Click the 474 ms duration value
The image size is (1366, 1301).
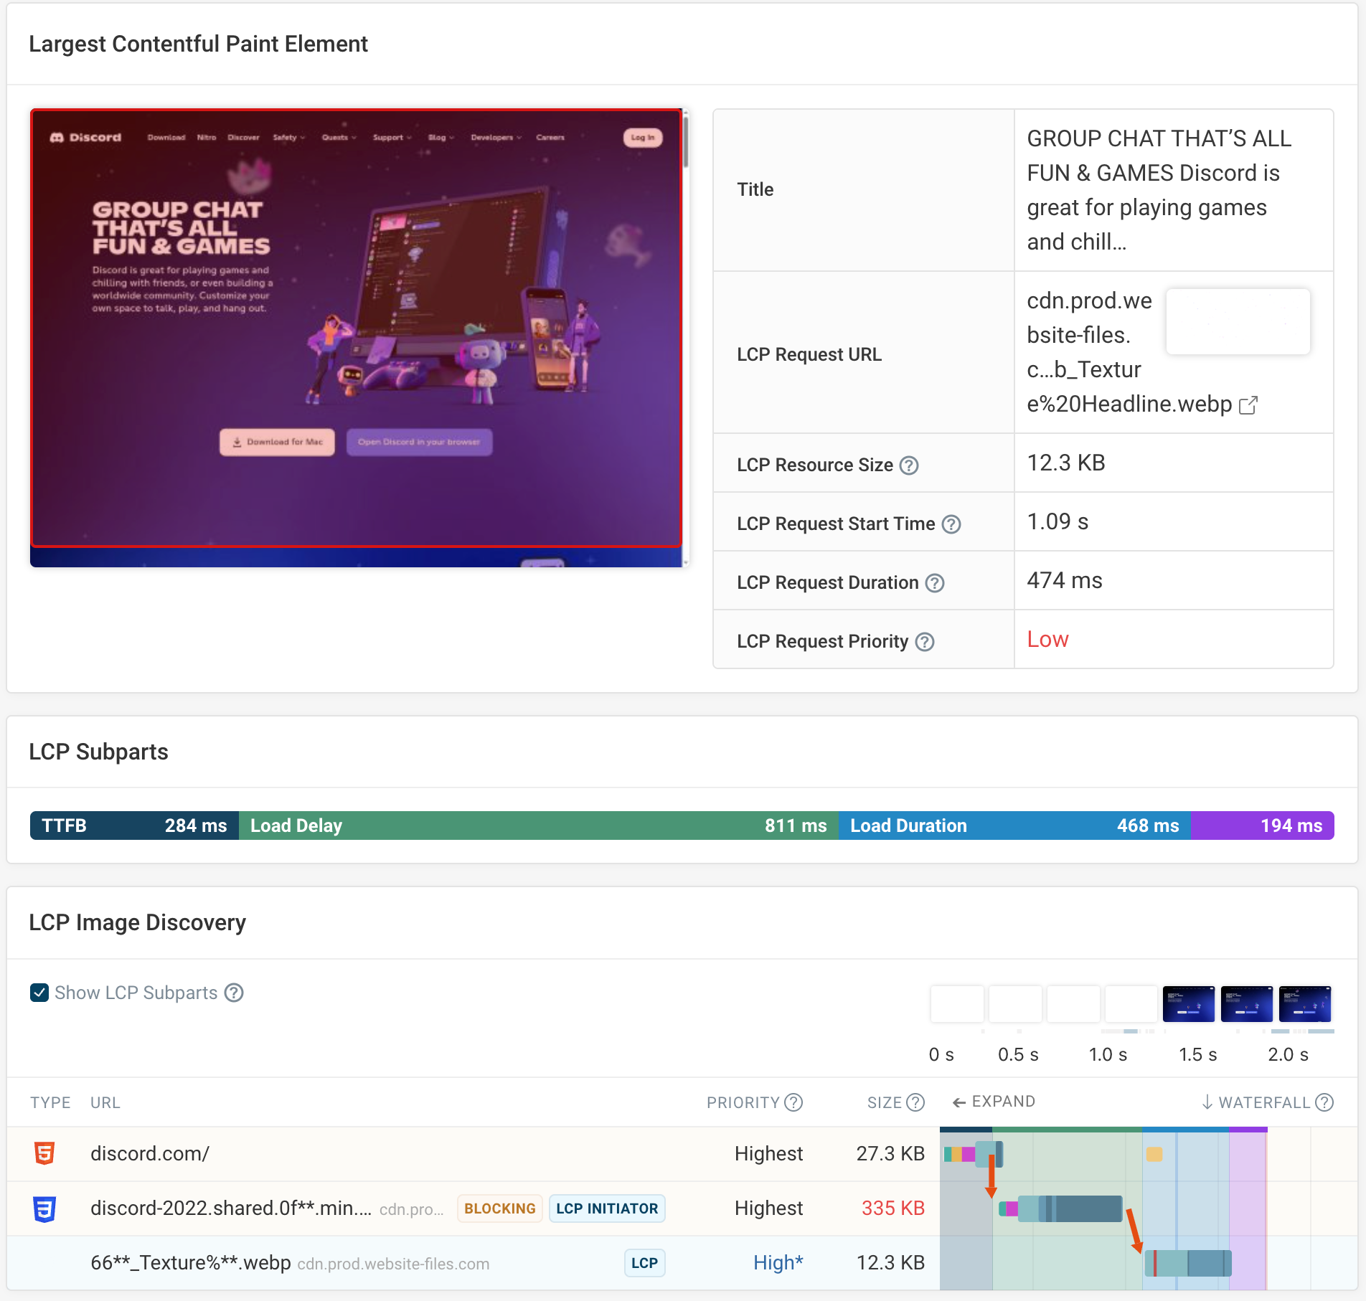(x=1065, y=580)
